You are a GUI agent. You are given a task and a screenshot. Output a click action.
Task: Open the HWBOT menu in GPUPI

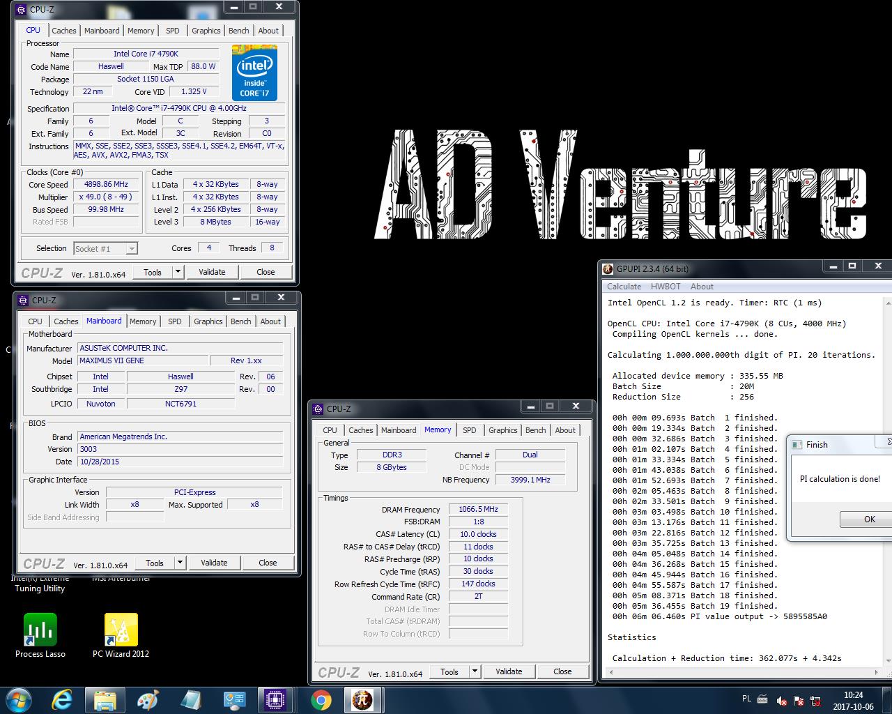tap(666, 287)
